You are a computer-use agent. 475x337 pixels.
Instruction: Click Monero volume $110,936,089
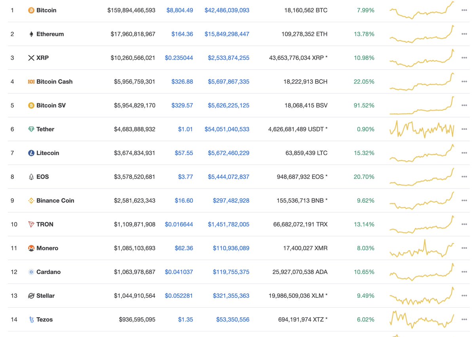tap(231, 248)
